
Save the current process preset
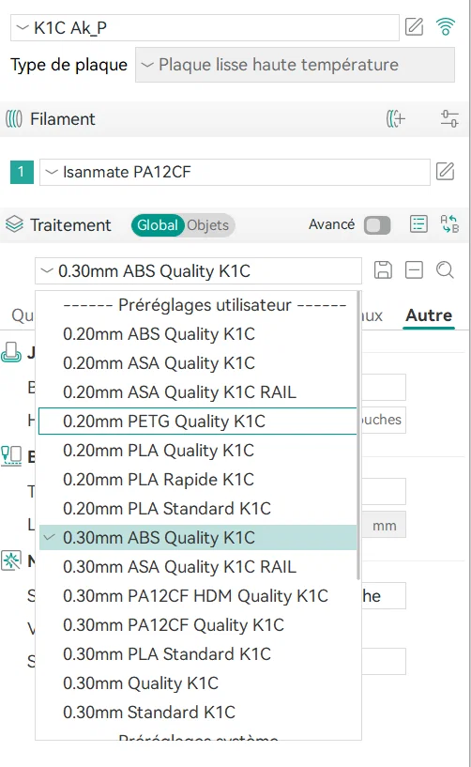click(383, 270)
